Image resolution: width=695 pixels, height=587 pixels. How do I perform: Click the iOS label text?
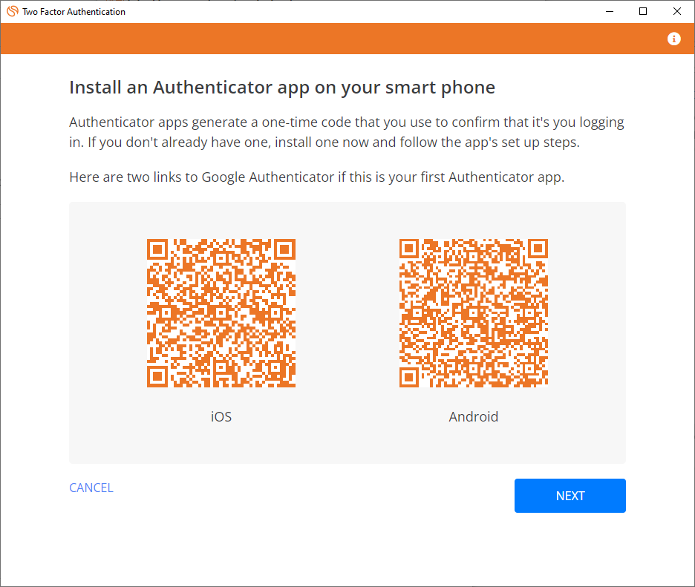pos(221,416)
